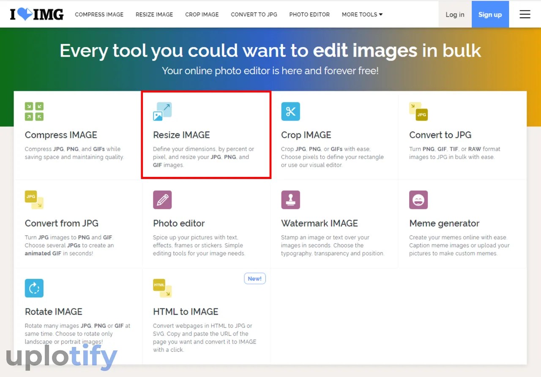Click the iLoveIMG logo
The height and width of the screenshot is (377, 541).
37,14
